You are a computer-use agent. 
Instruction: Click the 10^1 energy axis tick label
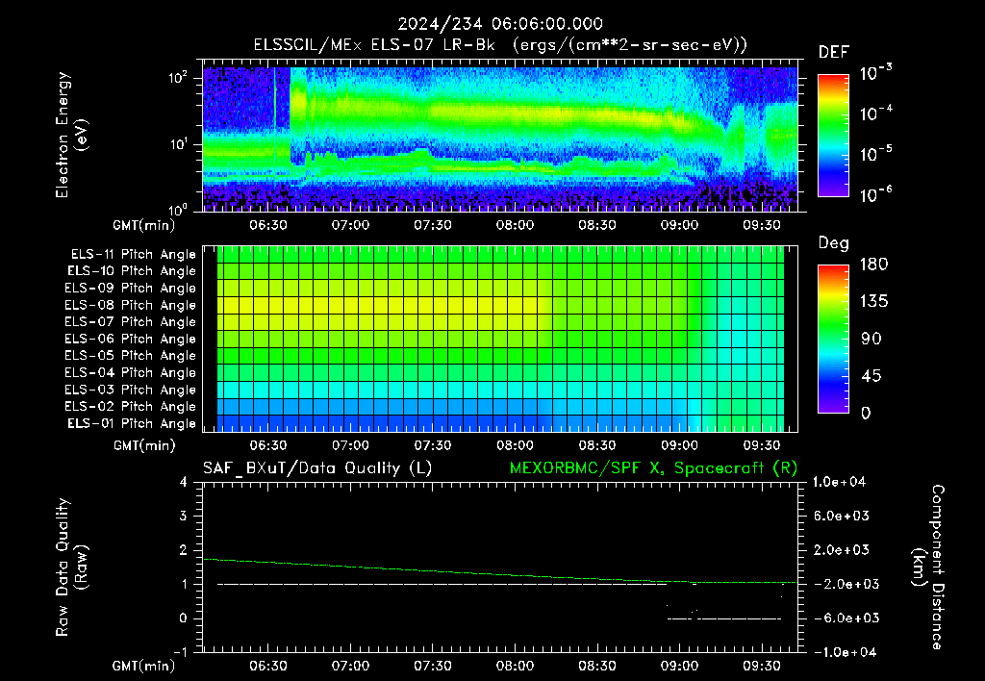[178, 144]
